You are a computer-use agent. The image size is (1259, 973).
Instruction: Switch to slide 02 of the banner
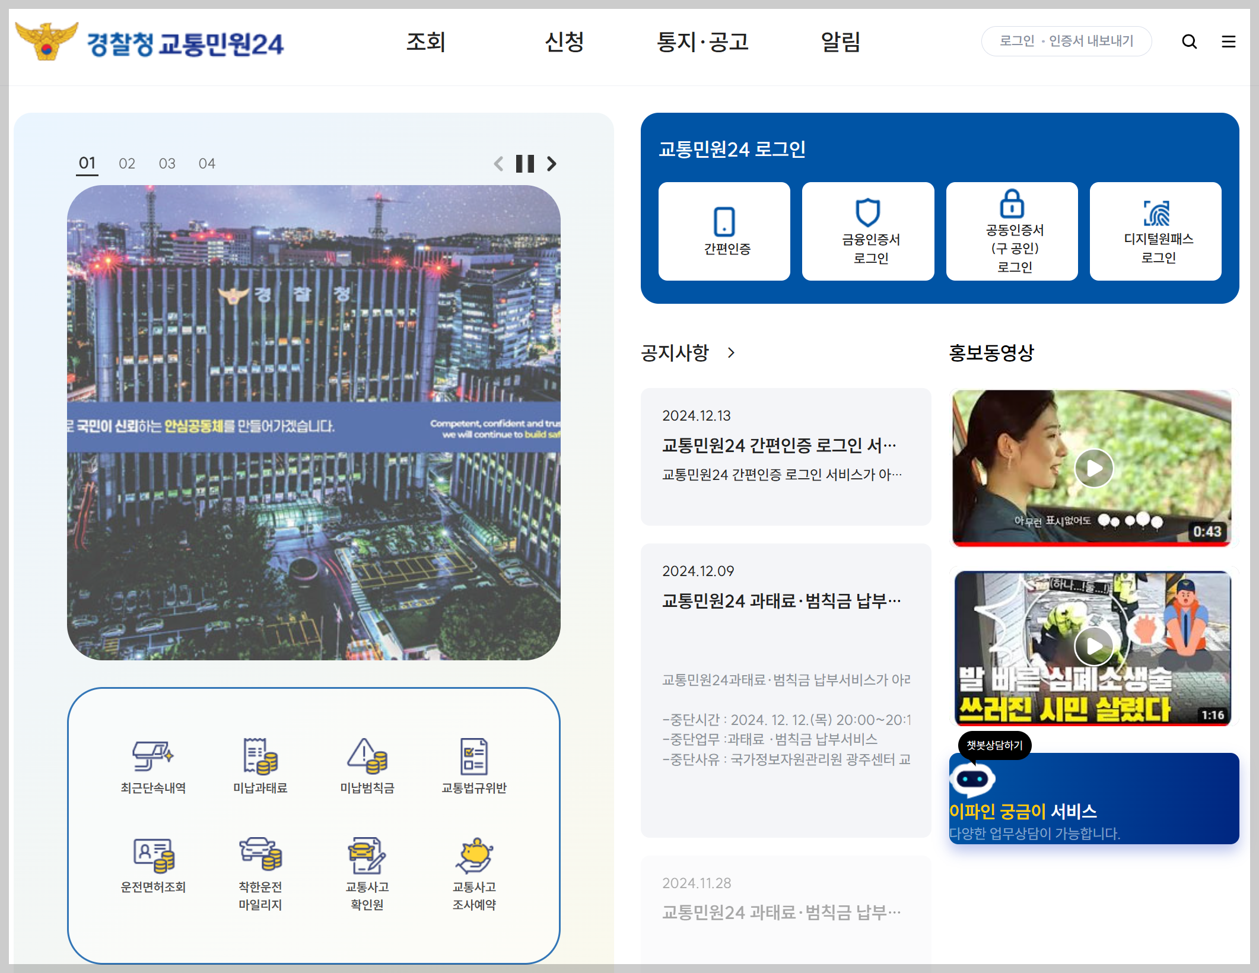tap(127, 164)
